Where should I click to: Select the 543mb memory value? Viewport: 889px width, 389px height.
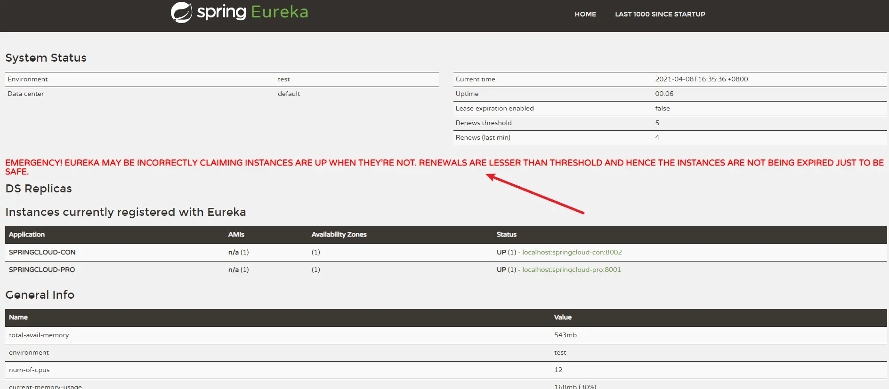coord(565,335)
